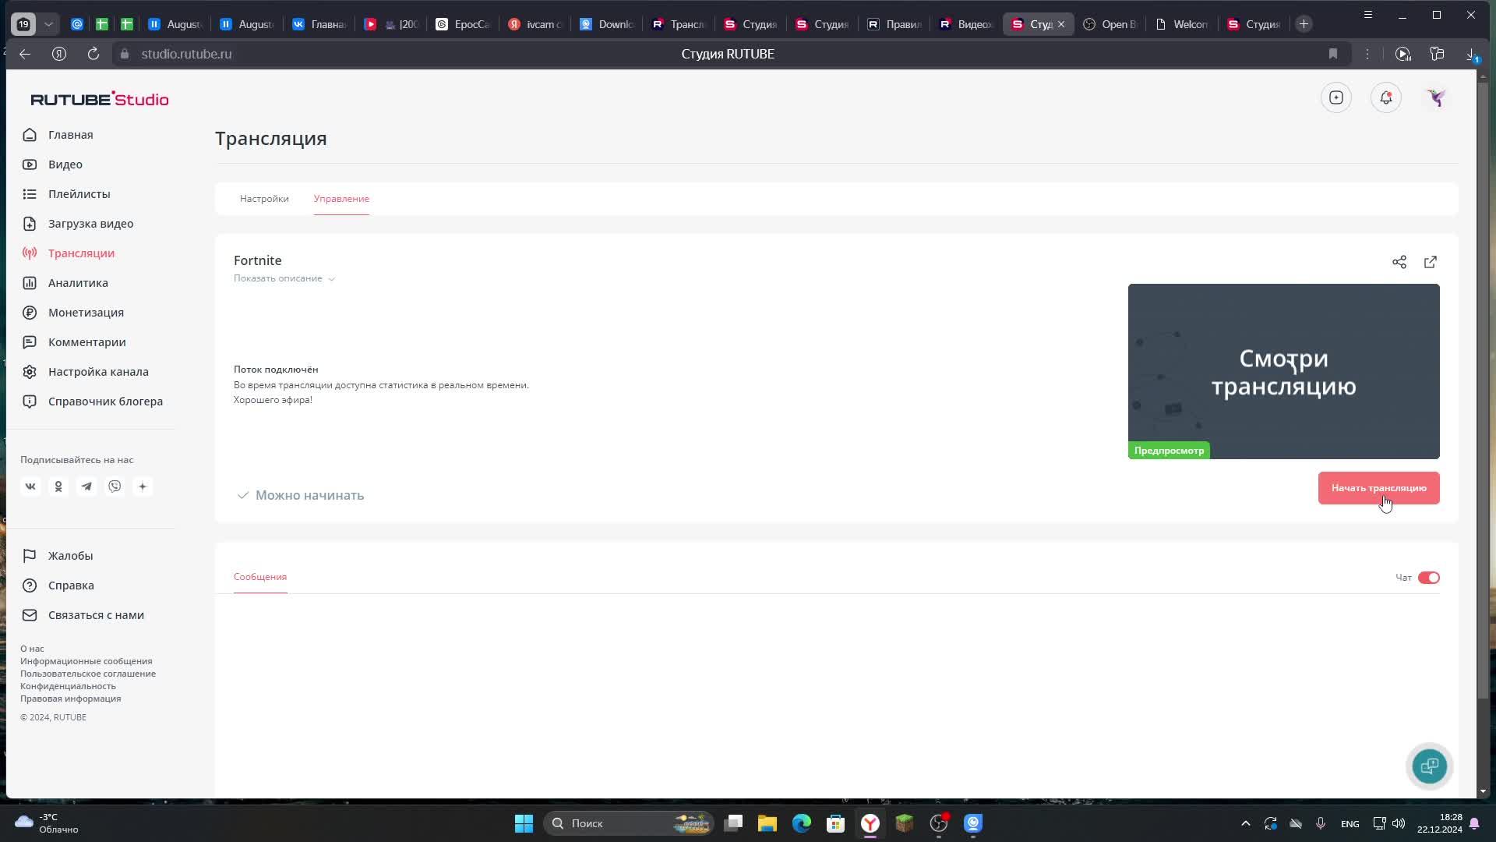
Task: Open the tab list dropdown arrow
Action: coord(48,24)
